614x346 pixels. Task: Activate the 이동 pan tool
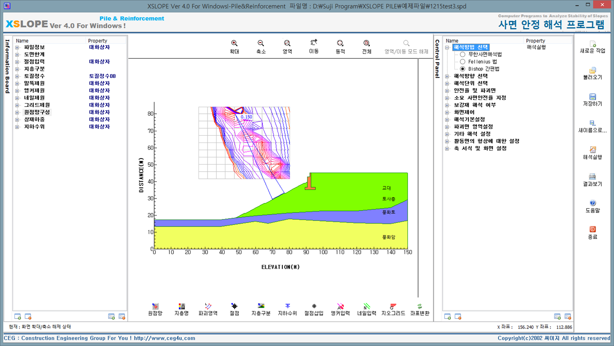(314, 47)
